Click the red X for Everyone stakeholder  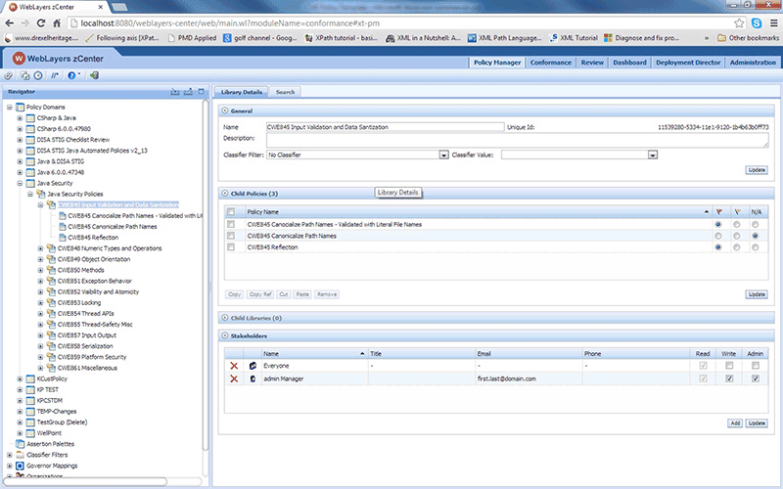234,366
